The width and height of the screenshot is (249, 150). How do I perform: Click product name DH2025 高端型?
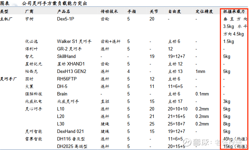[x=72, y=146]
